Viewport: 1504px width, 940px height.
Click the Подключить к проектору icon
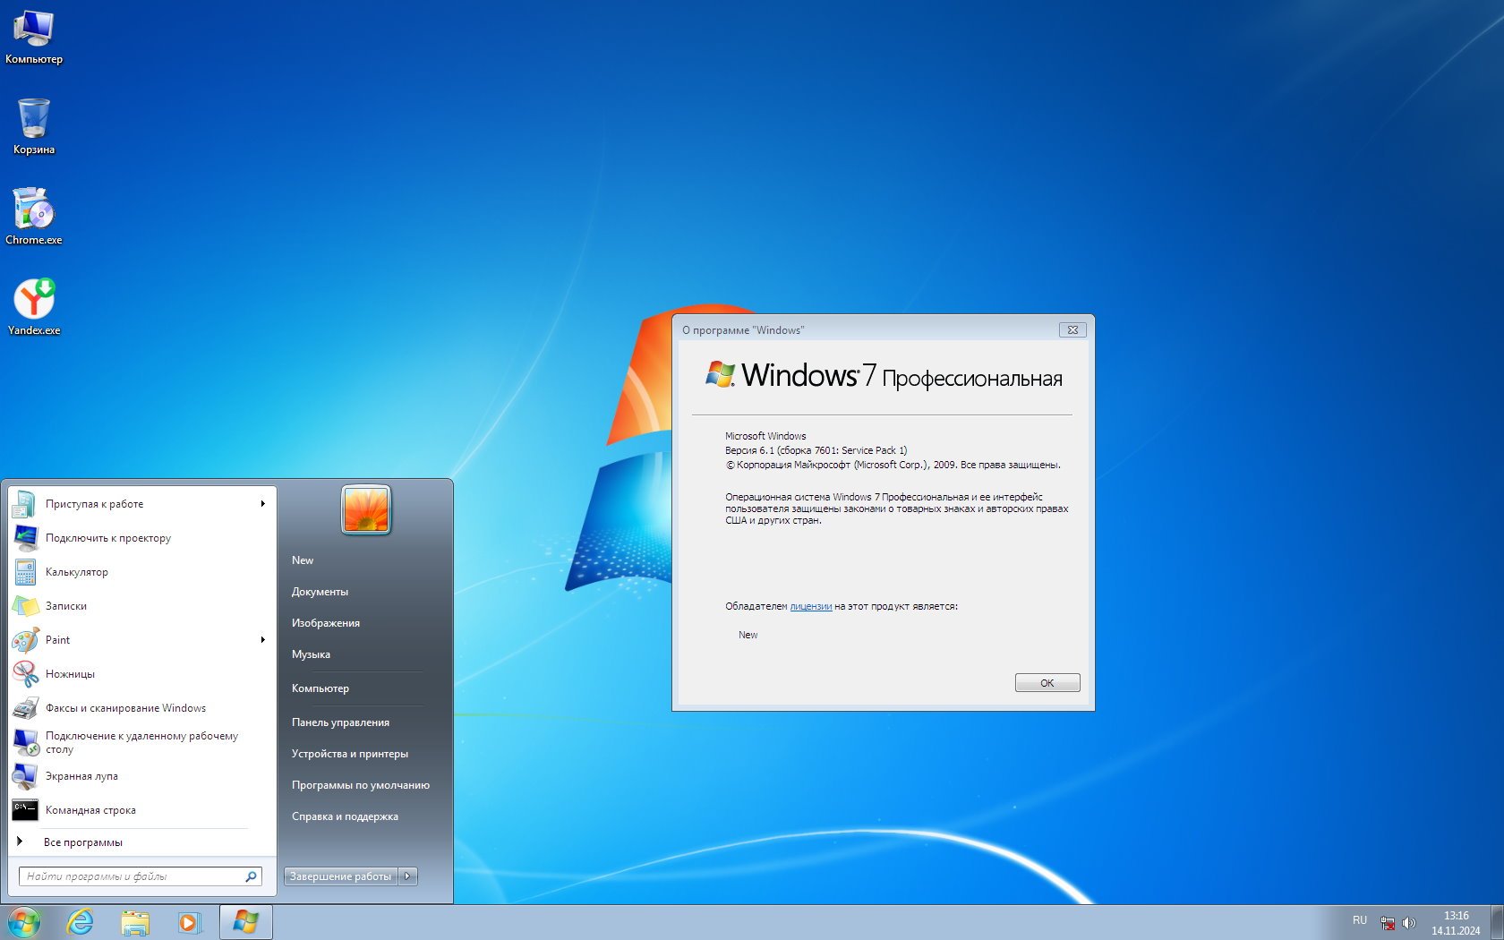[25, 538]
